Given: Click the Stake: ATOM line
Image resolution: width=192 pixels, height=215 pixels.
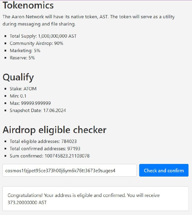Looking at the screenshot, I should [23, 89].
